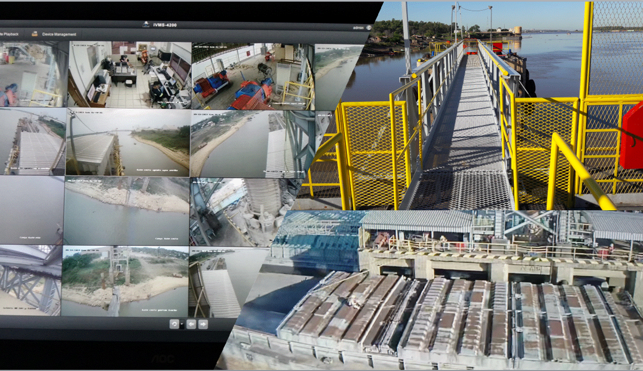The image size is (643, 371).
Task: Go to next camera page arrow
Action: [203, 324]
